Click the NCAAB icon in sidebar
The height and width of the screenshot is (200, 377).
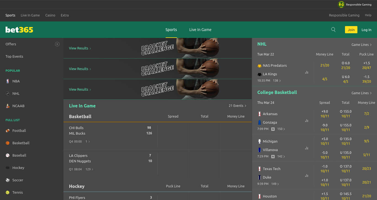coord(7,106)
